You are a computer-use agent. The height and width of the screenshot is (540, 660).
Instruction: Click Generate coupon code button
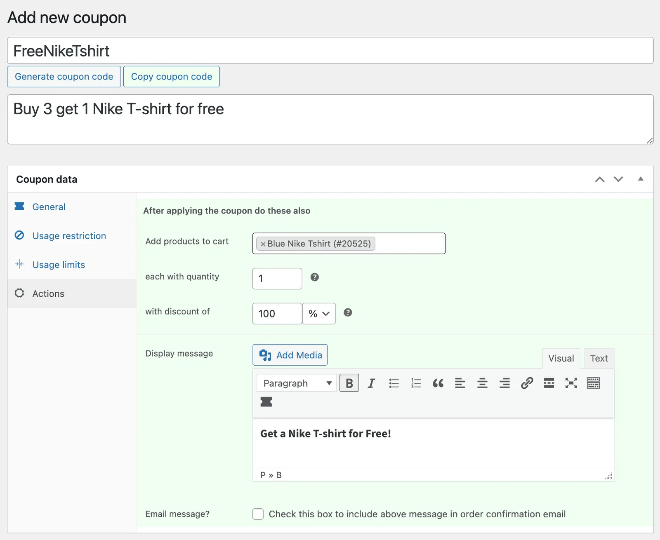pyautogui.click(x=64, y=77)
